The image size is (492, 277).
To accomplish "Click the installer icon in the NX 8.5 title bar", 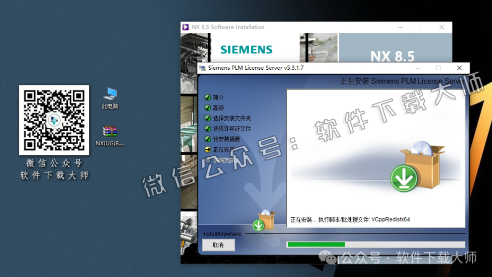I will click(x=186, y=27).
